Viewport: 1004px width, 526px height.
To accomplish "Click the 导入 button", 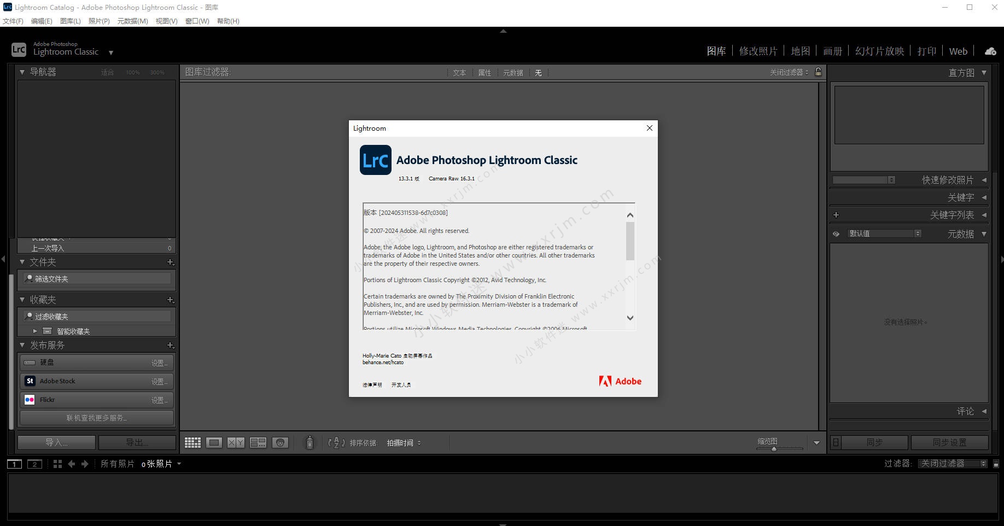I will pos(55,442).
